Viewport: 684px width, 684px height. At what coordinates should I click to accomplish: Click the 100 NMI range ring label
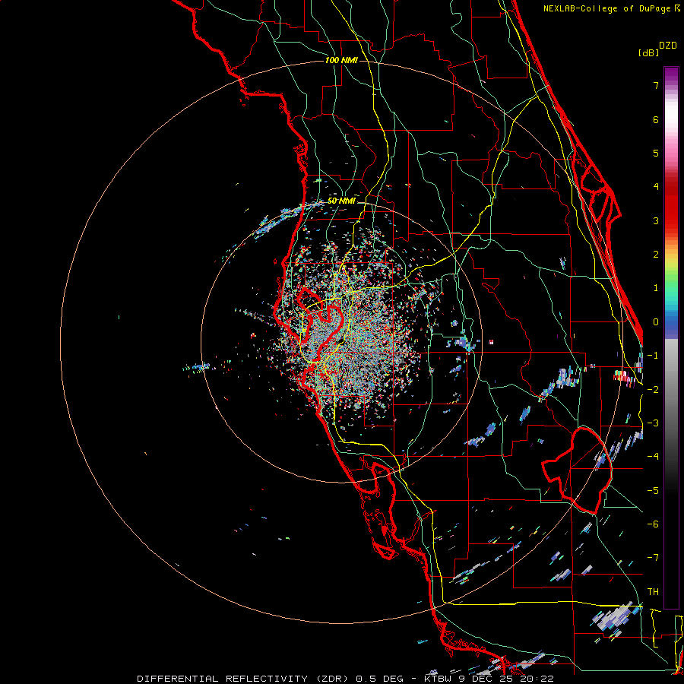[x=341, y=60]
